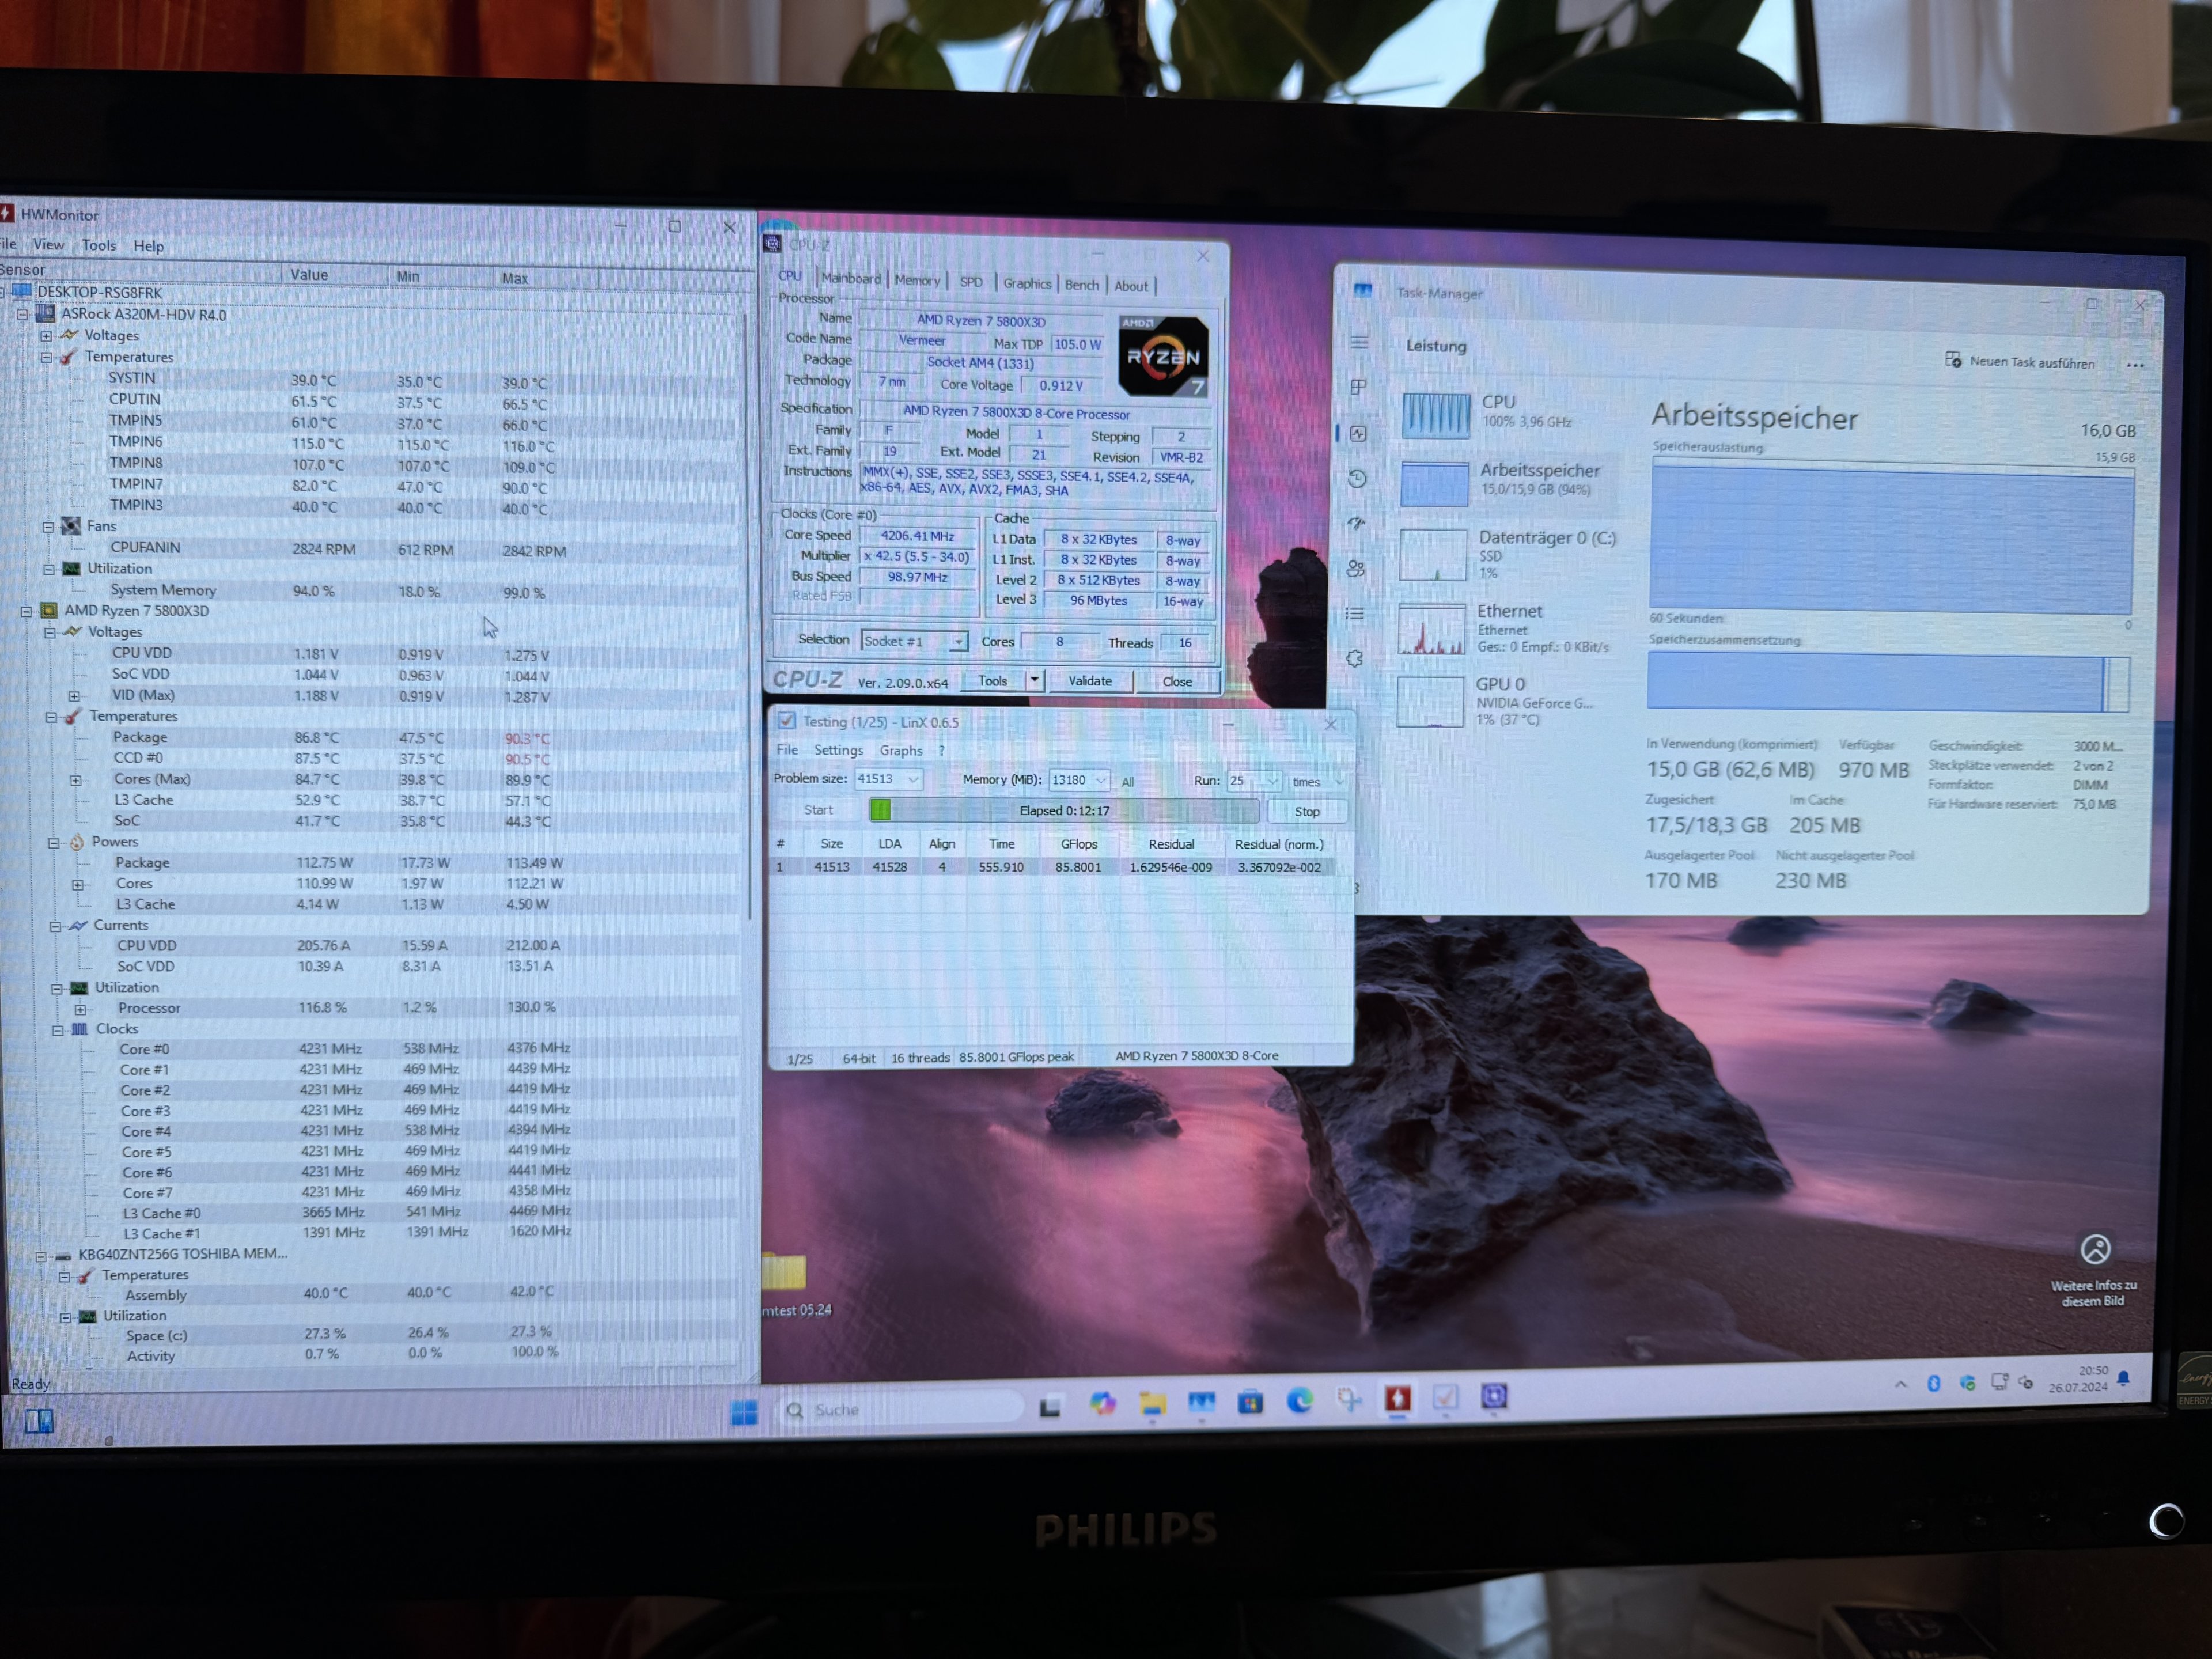Open Users icon in Task Manager sidebar
Image resolution: width=2212 pixels, height=1659 pixels.
[x=1356, y=569]
